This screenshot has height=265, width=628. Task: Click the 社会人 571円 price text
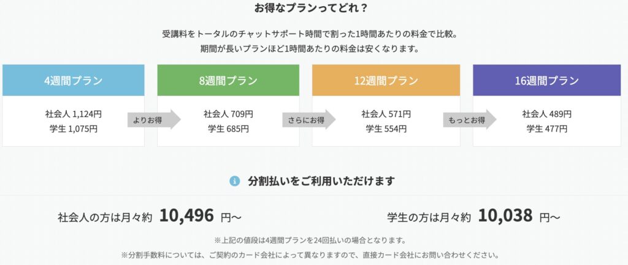pos(386,114)
